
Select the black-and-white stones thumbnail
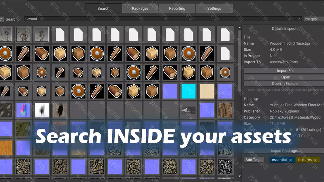(x=225, y=167)
